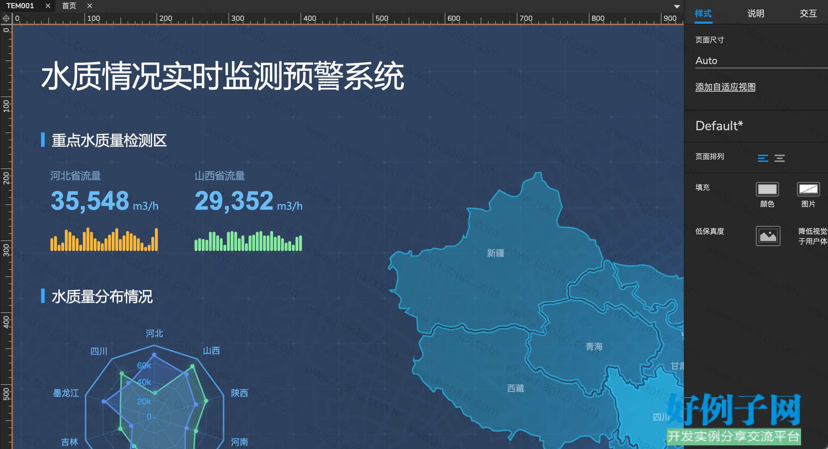Click the green bar chart
Viewport: 828px width, 449px height.
pos(248,241)
